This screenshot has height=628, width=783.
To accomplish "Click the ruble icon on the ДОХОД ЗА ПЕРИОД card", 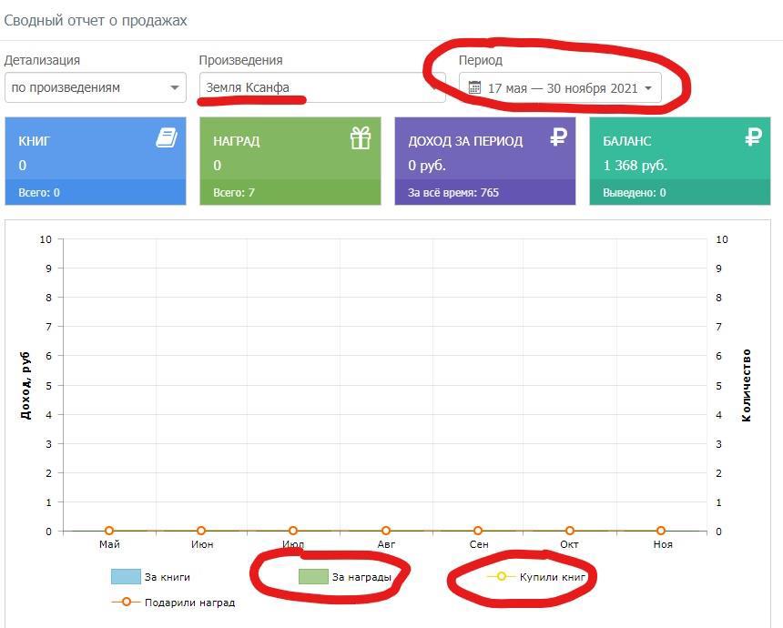I will (x=558, y=137).
